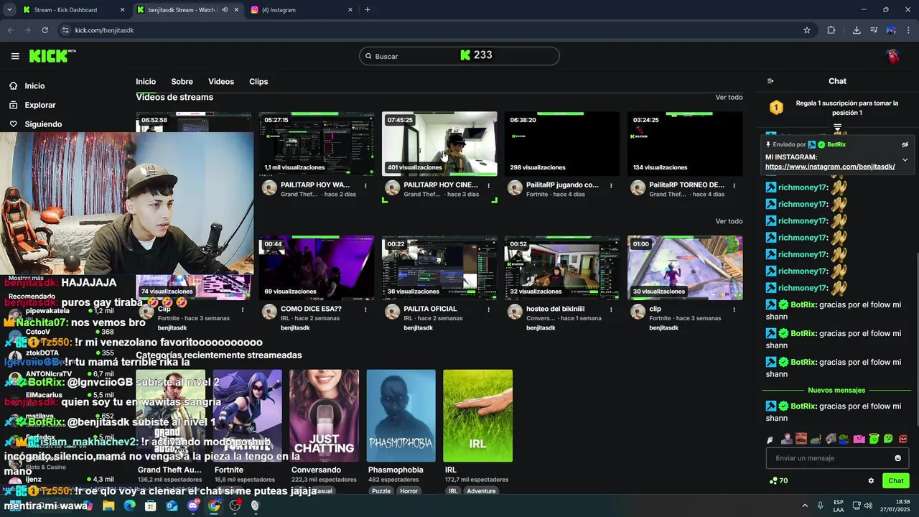This screenshot has height=517, width=919.
Task: Switch to the Clips channel tab
Action: (x=258, y=82)
